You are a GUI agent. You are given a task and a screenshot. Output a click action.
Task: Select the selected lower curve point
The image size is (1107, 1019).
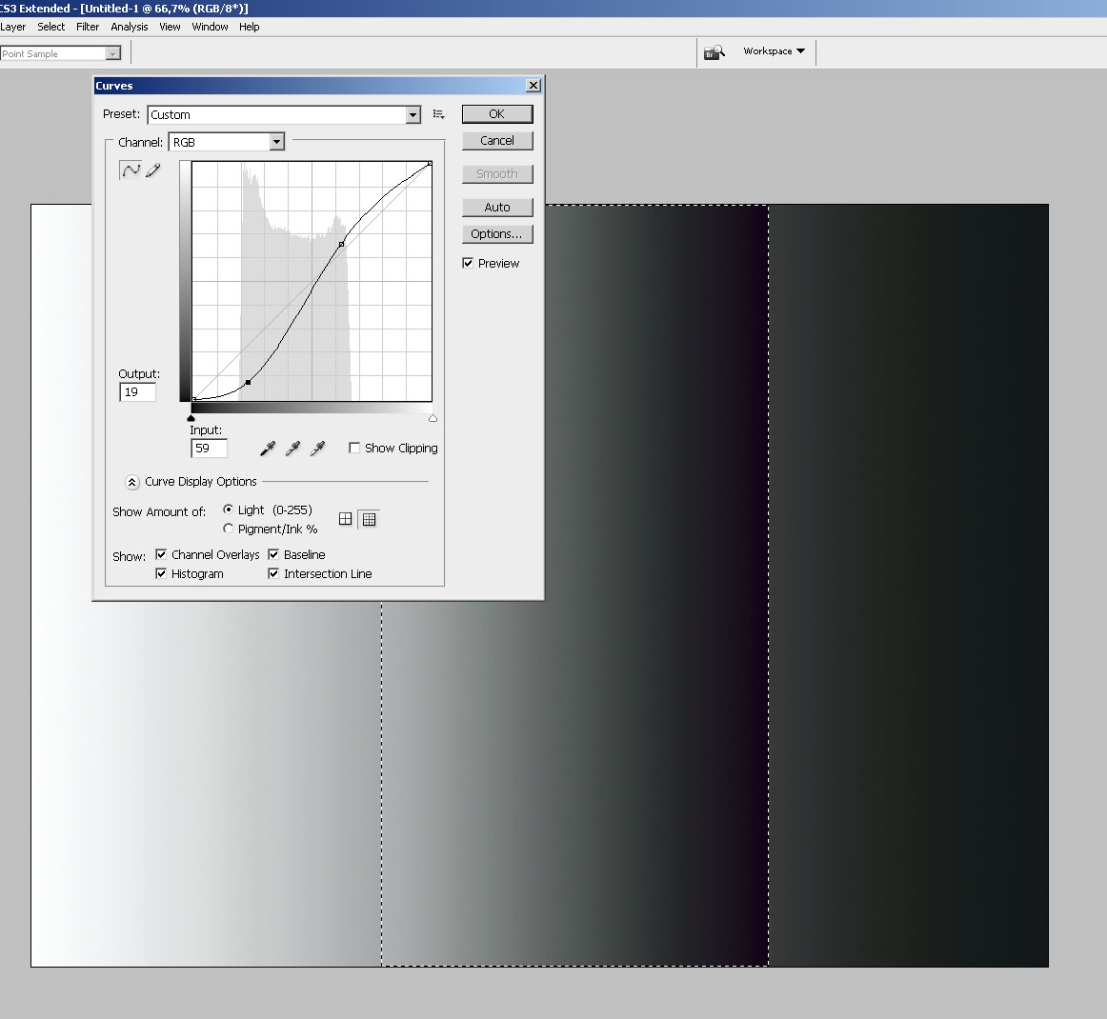click(248, 383)
